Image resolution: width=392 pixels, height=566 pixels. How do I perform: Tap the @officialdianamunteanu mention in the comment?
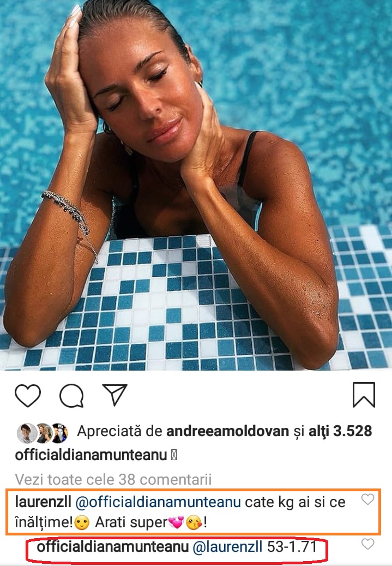(158, 502)
